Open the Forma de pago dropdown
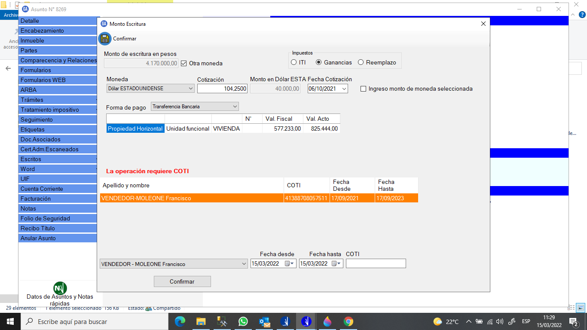Viewport: 587px width, 330px height. pyautogui.click(x=235, y=107)
